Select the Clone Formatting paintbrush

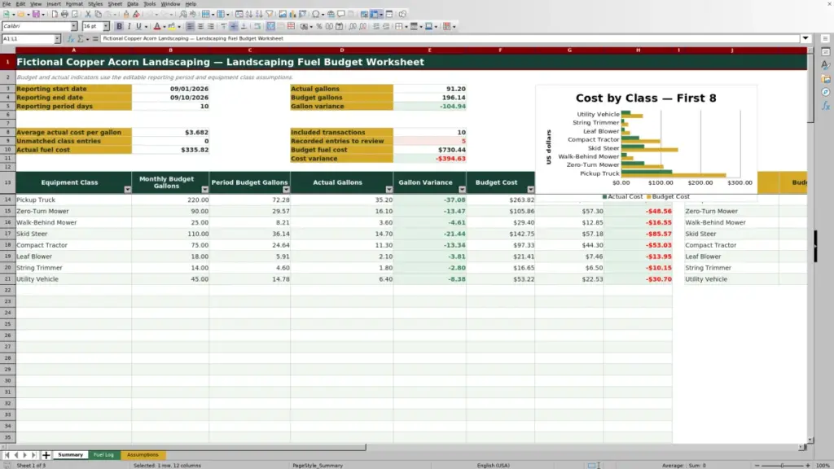click(126, 15)
